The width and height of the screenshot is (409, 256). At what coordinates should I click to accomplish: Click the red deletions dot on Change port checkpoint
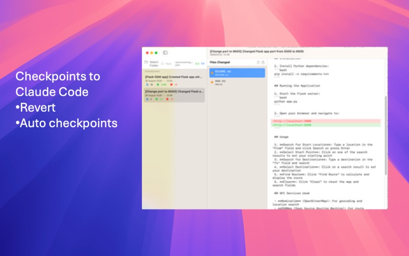[x=167, y=99]
